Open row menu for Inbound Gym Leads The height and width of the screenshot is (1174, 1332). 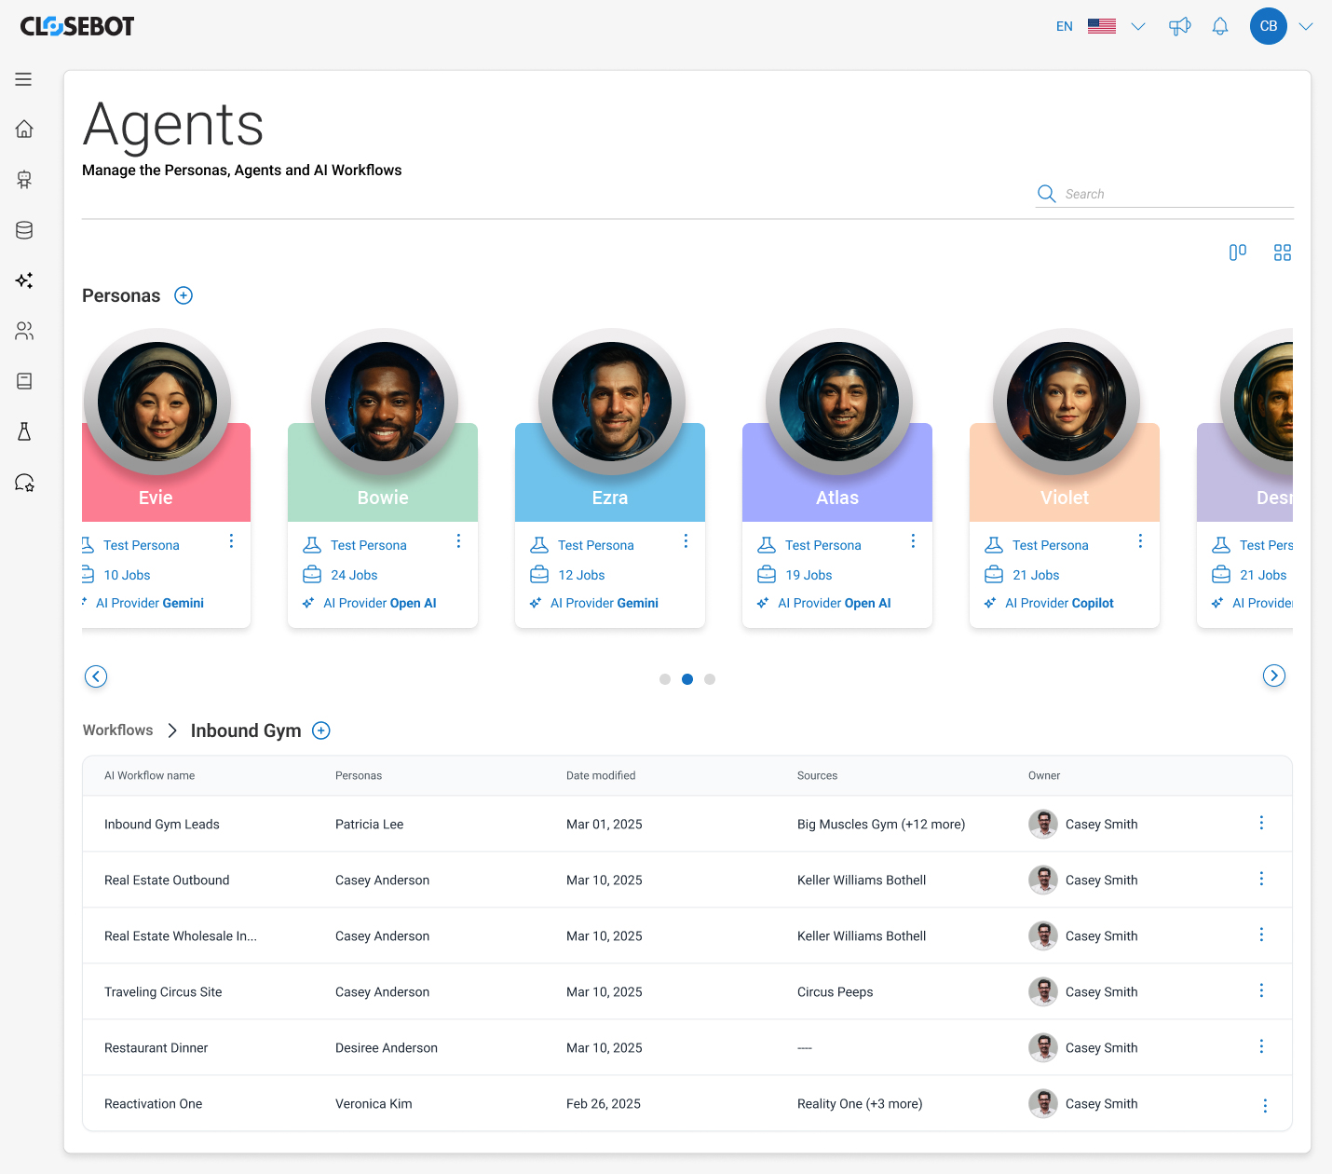(1261, 823)
